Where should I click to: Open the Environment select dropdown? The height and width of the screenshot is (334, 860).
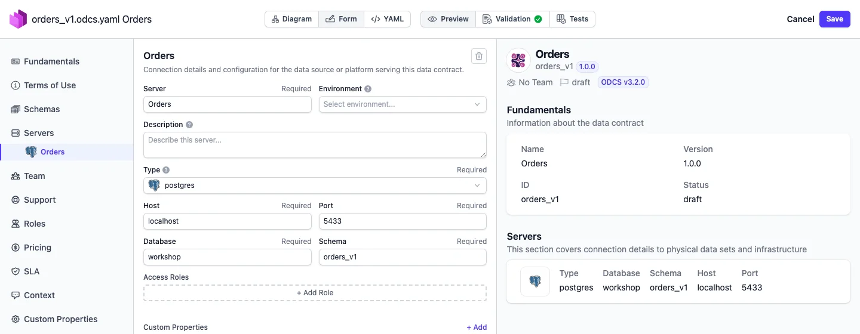pos(403,104)
